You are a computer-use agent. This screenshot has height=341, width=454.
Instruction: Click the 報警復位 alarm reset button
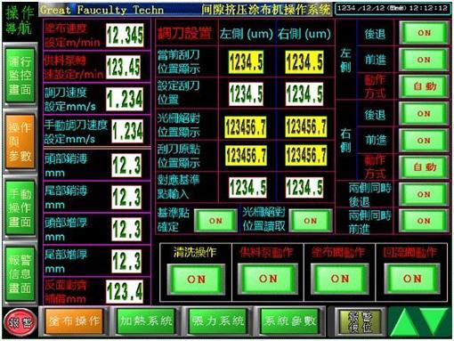(361, 322)
